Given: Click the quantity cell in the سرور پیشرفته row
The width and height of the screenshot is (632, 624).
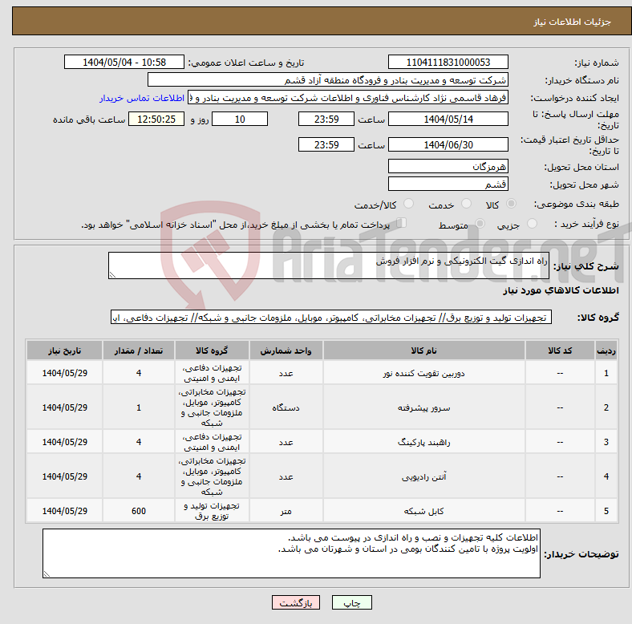Looking at the screenshot, I should [139, 407].
